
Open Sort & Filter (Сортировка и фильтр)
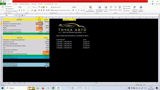[135, 9]
